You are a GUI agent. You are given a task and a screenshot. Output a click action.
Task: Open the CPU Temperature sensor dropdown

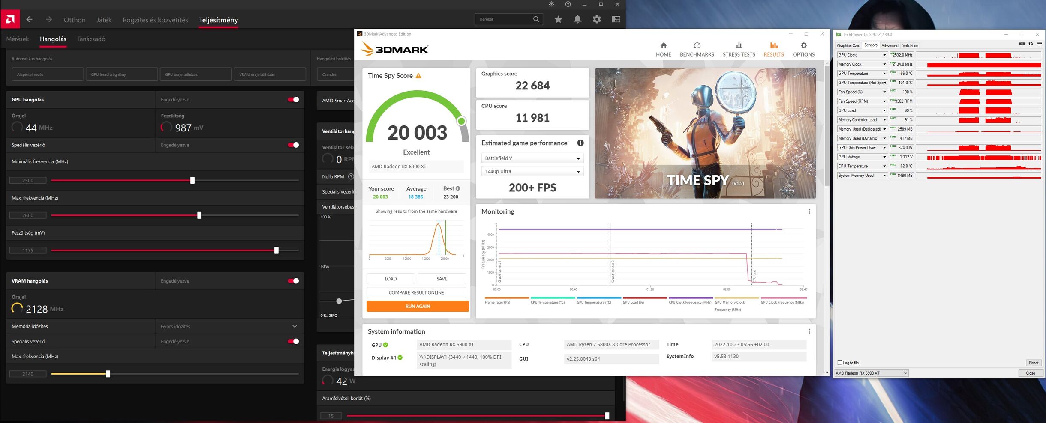coord(884,166)
